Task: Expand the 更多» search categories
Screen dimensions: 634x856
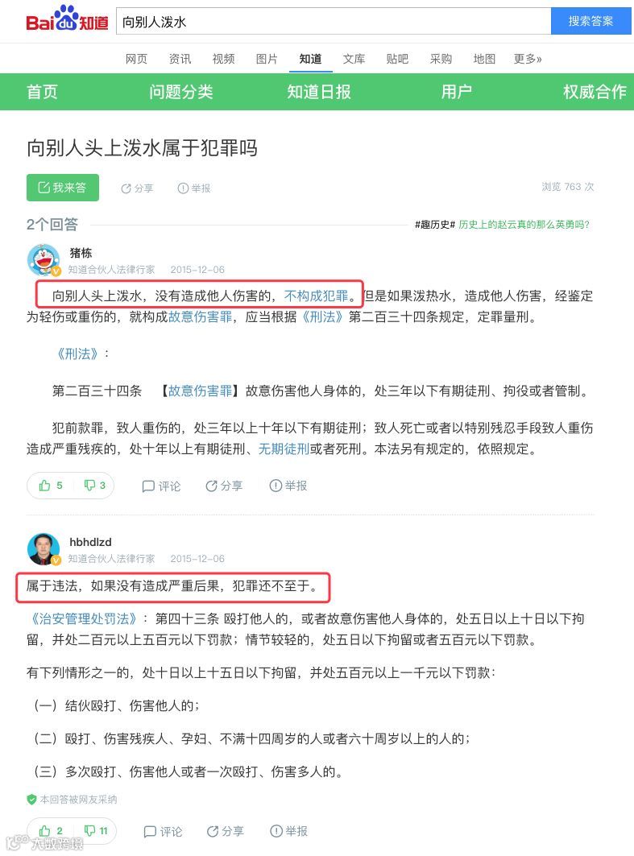Action: [528, 59]
